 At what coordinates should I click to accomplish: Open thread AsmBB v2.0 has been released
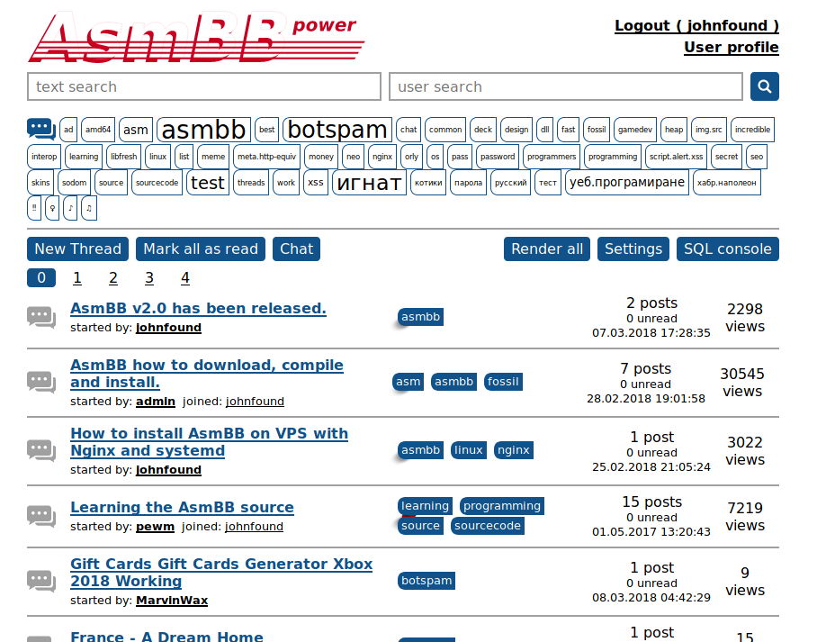click(199, 308)
